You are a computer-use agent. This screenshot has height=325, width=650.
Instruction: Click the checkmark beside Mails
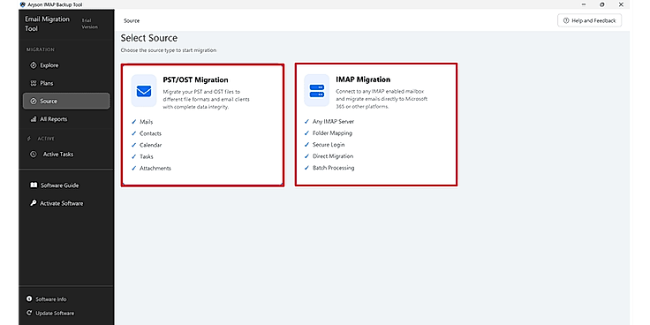(134, 122)
